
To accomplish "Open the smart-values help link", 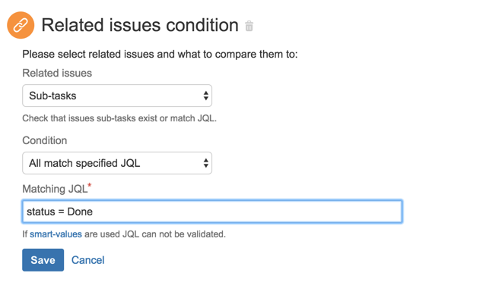I will click(x=56, y=234).
